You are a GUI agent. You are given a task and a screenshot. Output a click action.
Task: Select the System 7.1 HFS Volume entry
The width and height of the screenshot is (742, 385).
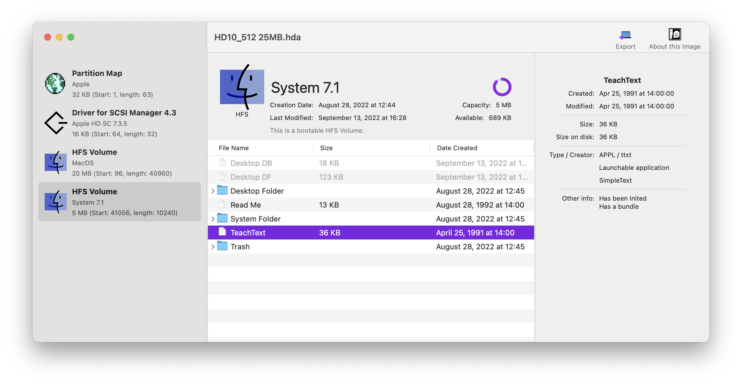click(x=120, y=202)
